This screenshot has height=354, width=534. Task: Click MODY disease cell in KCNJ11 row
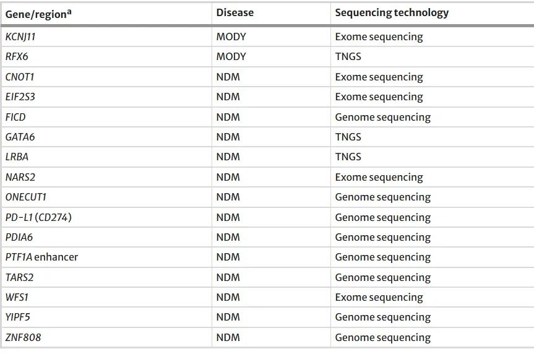231,37
